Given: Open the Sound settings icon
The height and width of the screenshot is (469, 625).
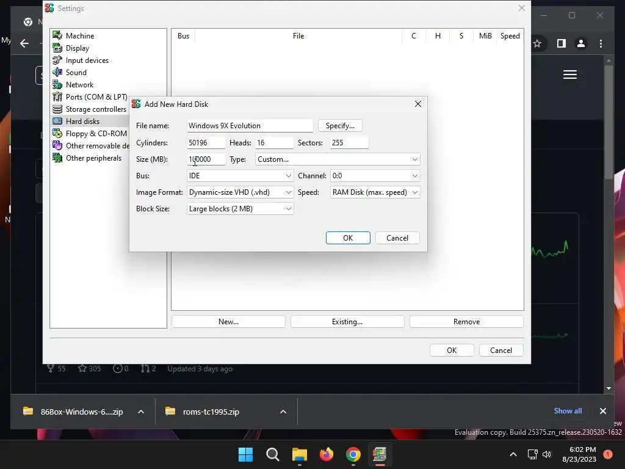Looking at the screenshot, I should (x=57, y=72).
